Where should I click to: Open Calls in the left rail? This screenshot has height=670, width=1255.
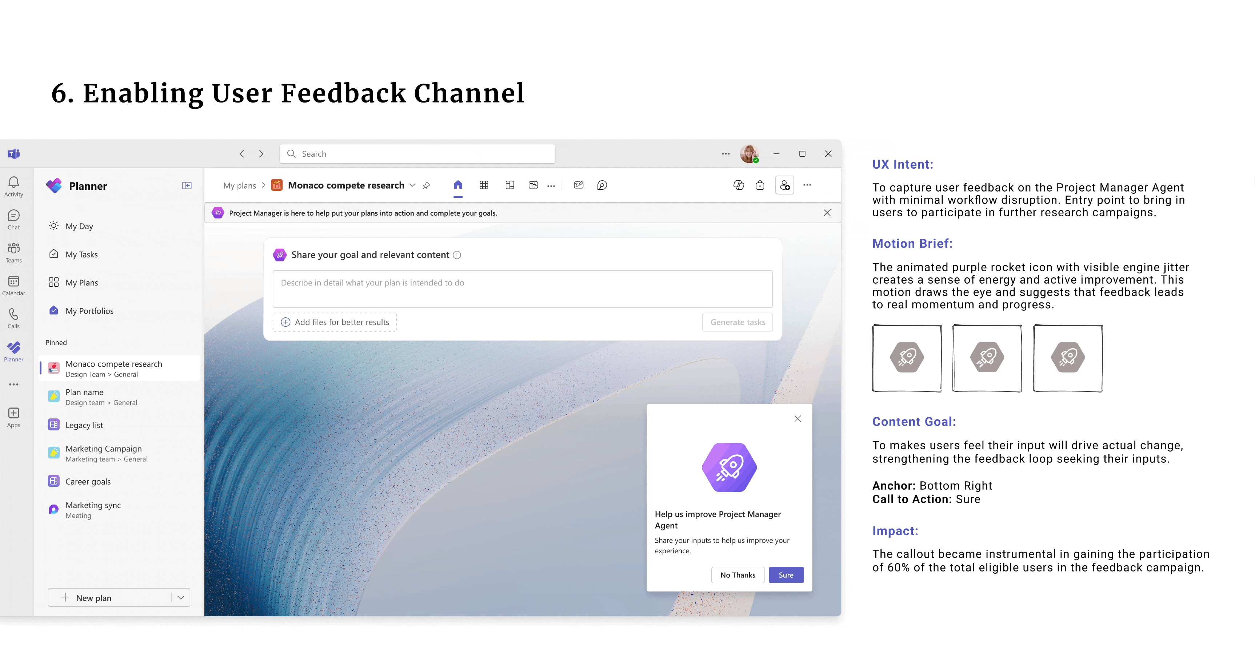14,318
